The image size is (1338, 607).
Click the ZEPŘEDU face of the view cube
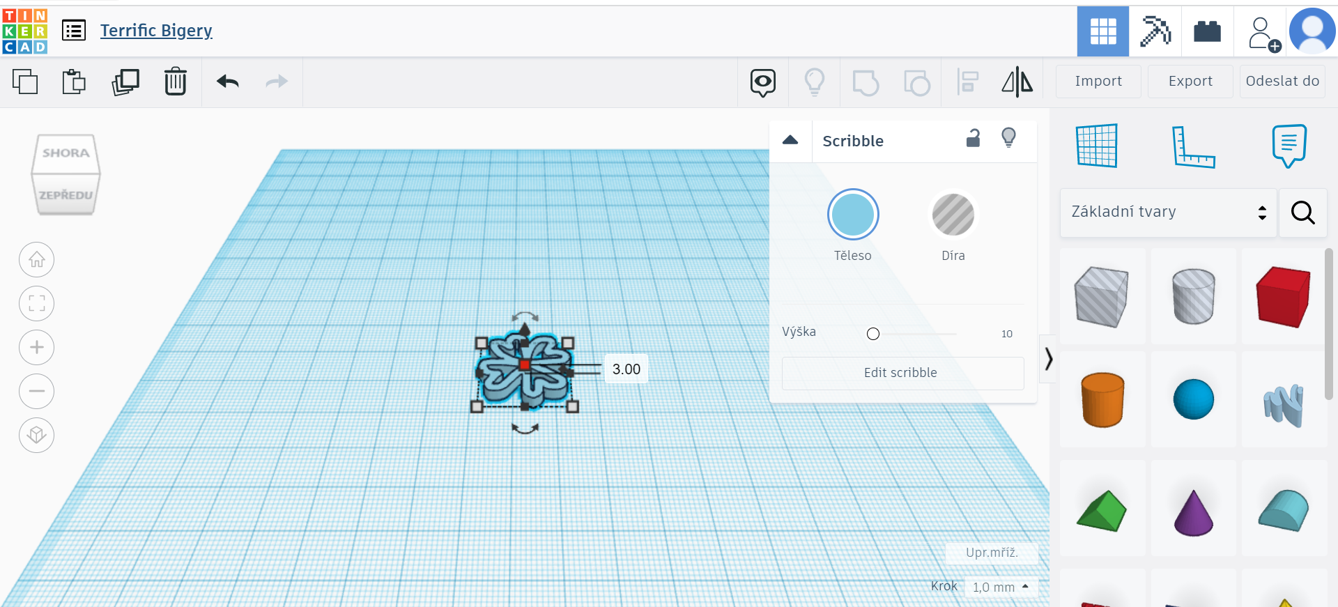click(x=66, y=194)
